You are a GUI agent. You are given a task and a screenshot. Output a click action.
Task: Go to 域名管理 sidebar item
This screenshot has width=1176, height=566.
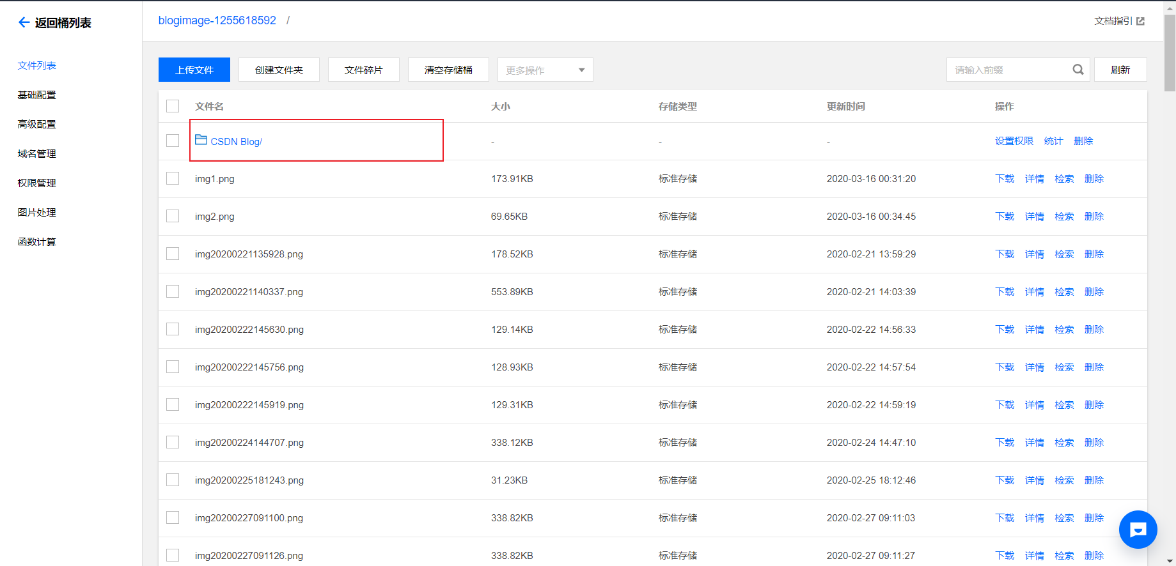click(x=36, y=153)
